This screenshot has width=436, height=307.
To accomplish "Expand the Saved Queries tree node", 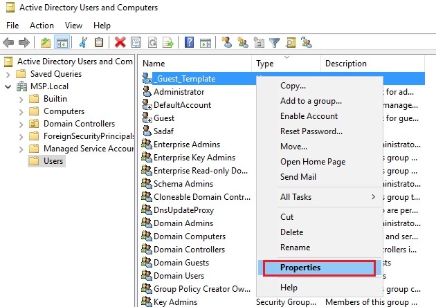I will pos(8,74).
